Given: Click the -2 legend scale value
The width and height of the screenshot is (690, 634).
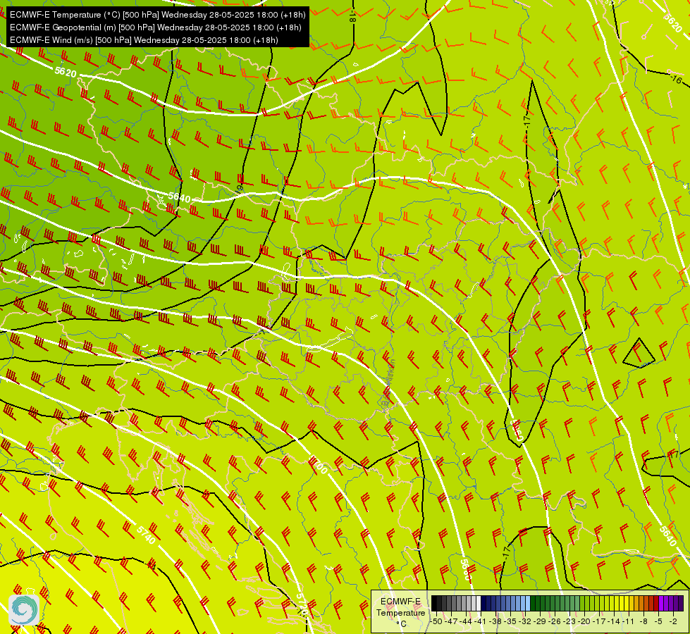Looking at the screenshot, I should tap(673, 621).
